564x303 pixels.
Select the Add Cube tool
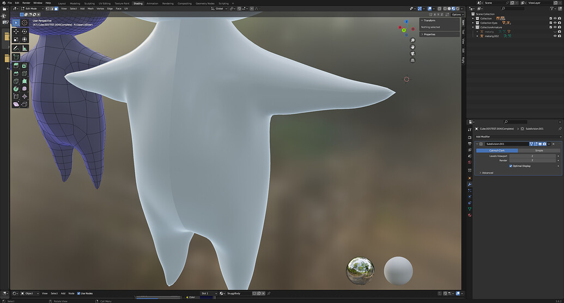click(16, 57)
